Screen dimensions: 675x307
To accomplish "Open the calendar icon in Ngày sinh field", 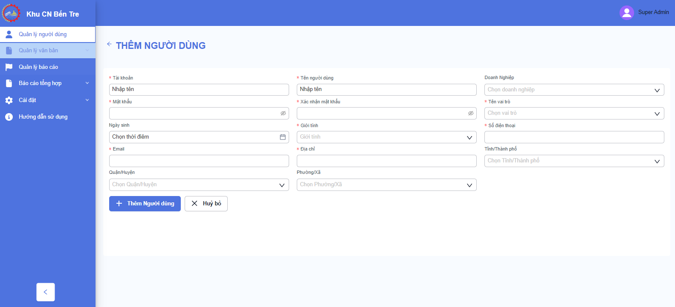I will click(282, 137).
